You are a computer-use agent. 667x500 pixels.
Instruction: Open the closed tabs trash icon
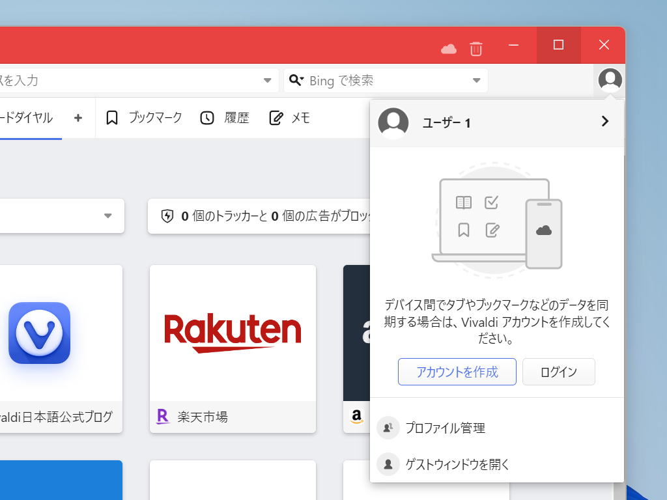point(476,49)
